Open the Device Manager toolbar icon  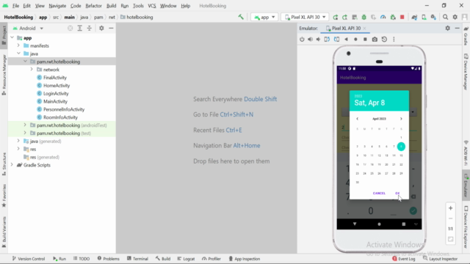click(x=424, y=17)
